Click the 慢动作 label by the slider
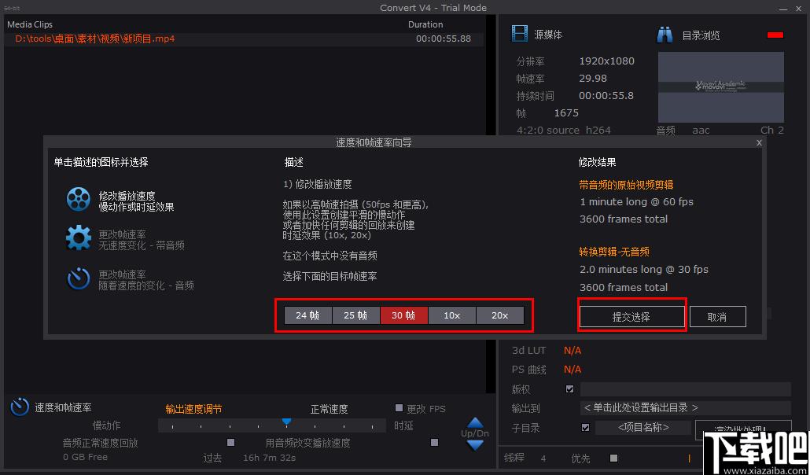This screenshot has height=475, width=810. pyautogui.click(x=106, y=426)
